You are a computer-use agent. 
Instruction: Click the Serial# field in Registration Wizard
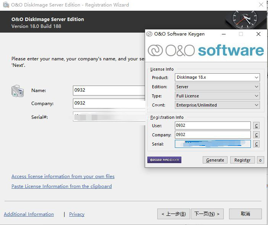pyautogui.click(x=109, y=117)
